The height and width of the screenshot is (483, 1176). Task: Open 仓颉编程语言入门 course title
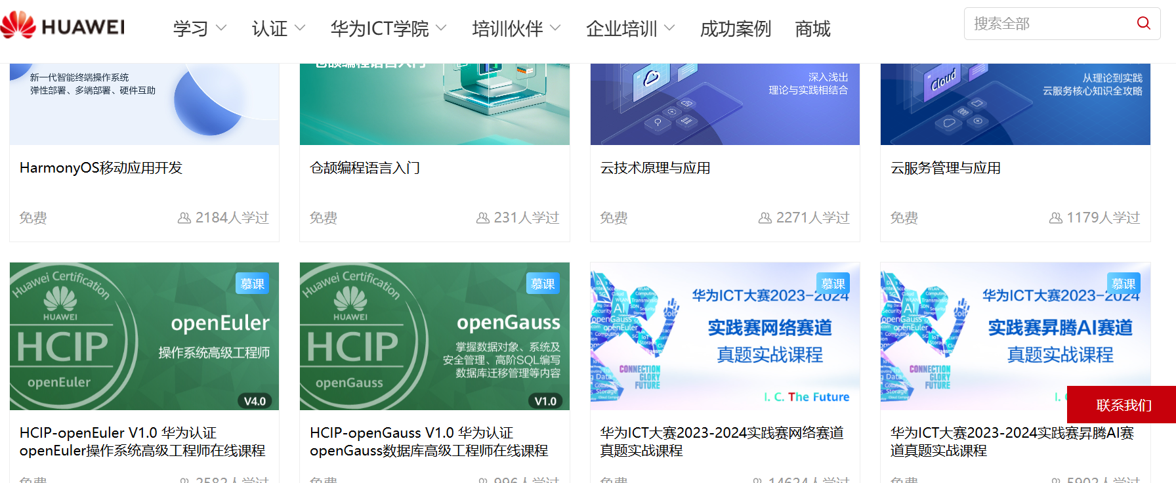(x=365, y=168)
